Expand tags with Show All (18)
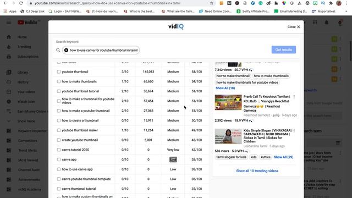 click(x=225, y=88)
